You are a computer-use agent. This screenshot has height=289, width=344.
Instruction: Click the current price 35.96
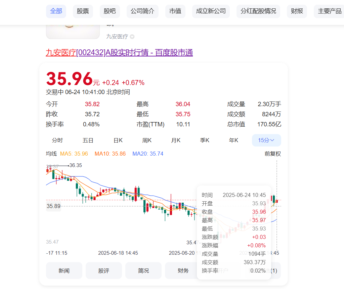[x=69, y=79]
